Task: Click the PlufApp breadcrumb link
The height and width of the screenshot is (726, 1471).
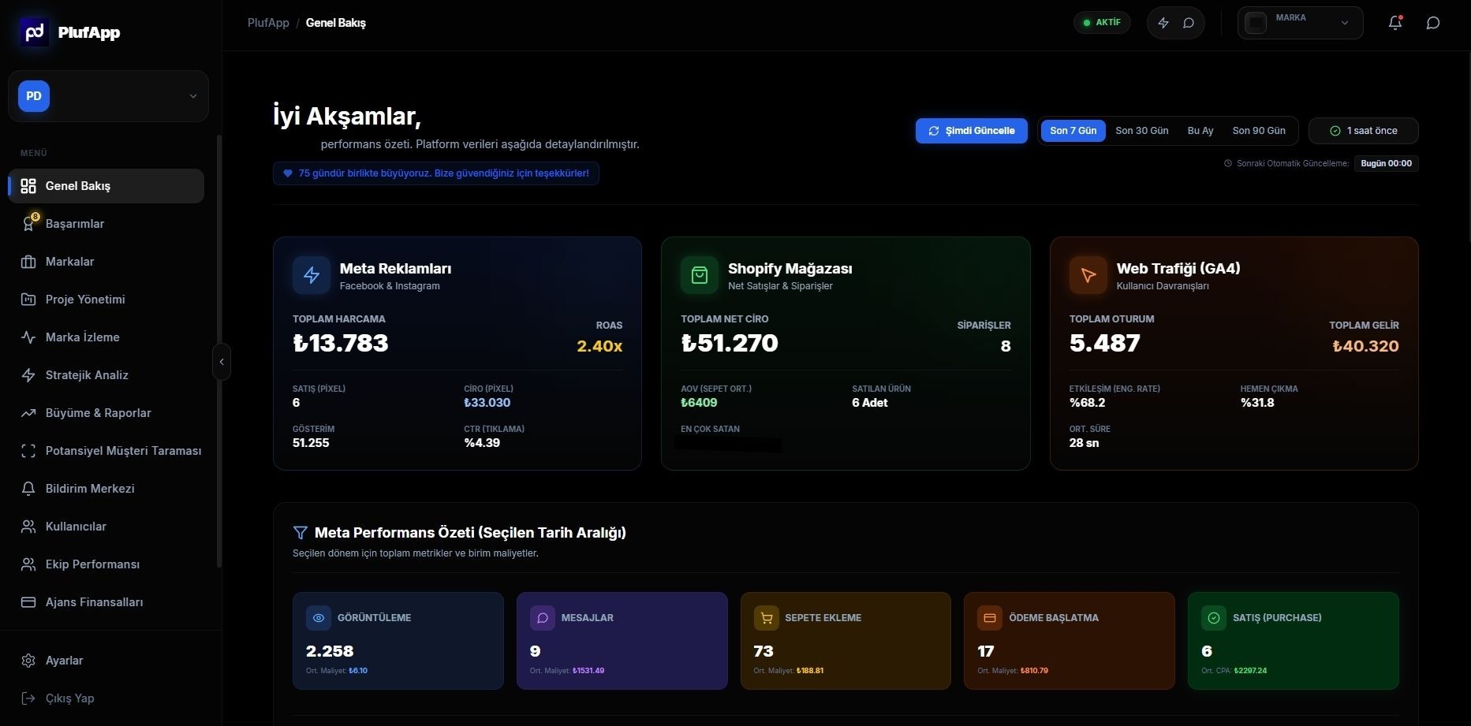Action: 268,23
